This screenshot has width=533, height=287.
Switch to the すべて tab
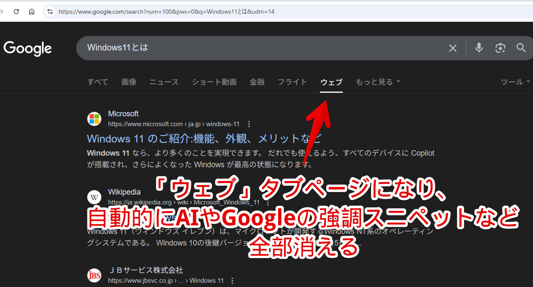point(98,82)
